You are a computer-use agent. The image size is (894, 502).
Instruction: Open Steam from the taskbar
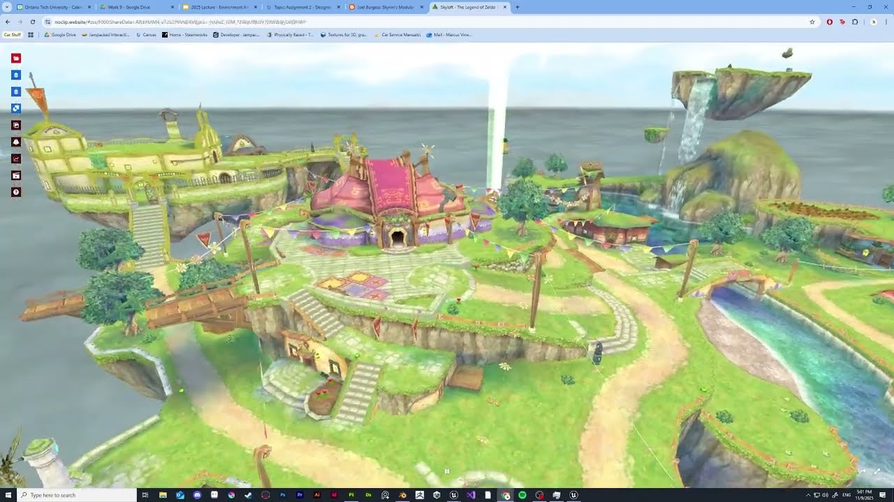(x=248, y=495)
